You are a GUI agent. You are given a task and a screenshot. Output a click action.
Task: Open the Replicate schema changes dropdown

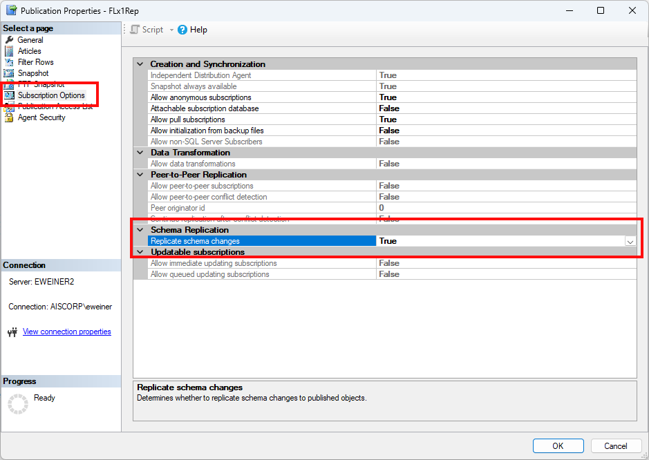click(630, 241)
